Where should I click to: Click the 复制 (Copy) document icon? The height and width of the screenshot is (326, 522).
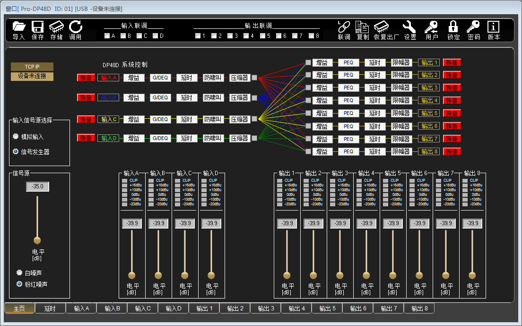[363, 26]
